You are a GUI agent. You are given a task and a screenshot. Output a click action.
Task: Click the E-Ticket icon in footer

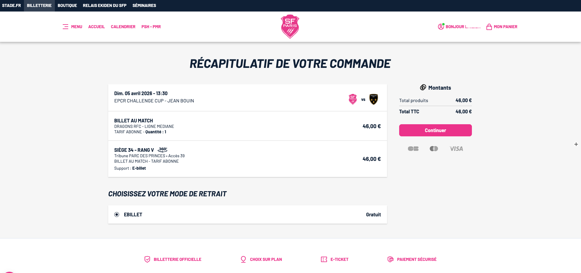[324, 259]
